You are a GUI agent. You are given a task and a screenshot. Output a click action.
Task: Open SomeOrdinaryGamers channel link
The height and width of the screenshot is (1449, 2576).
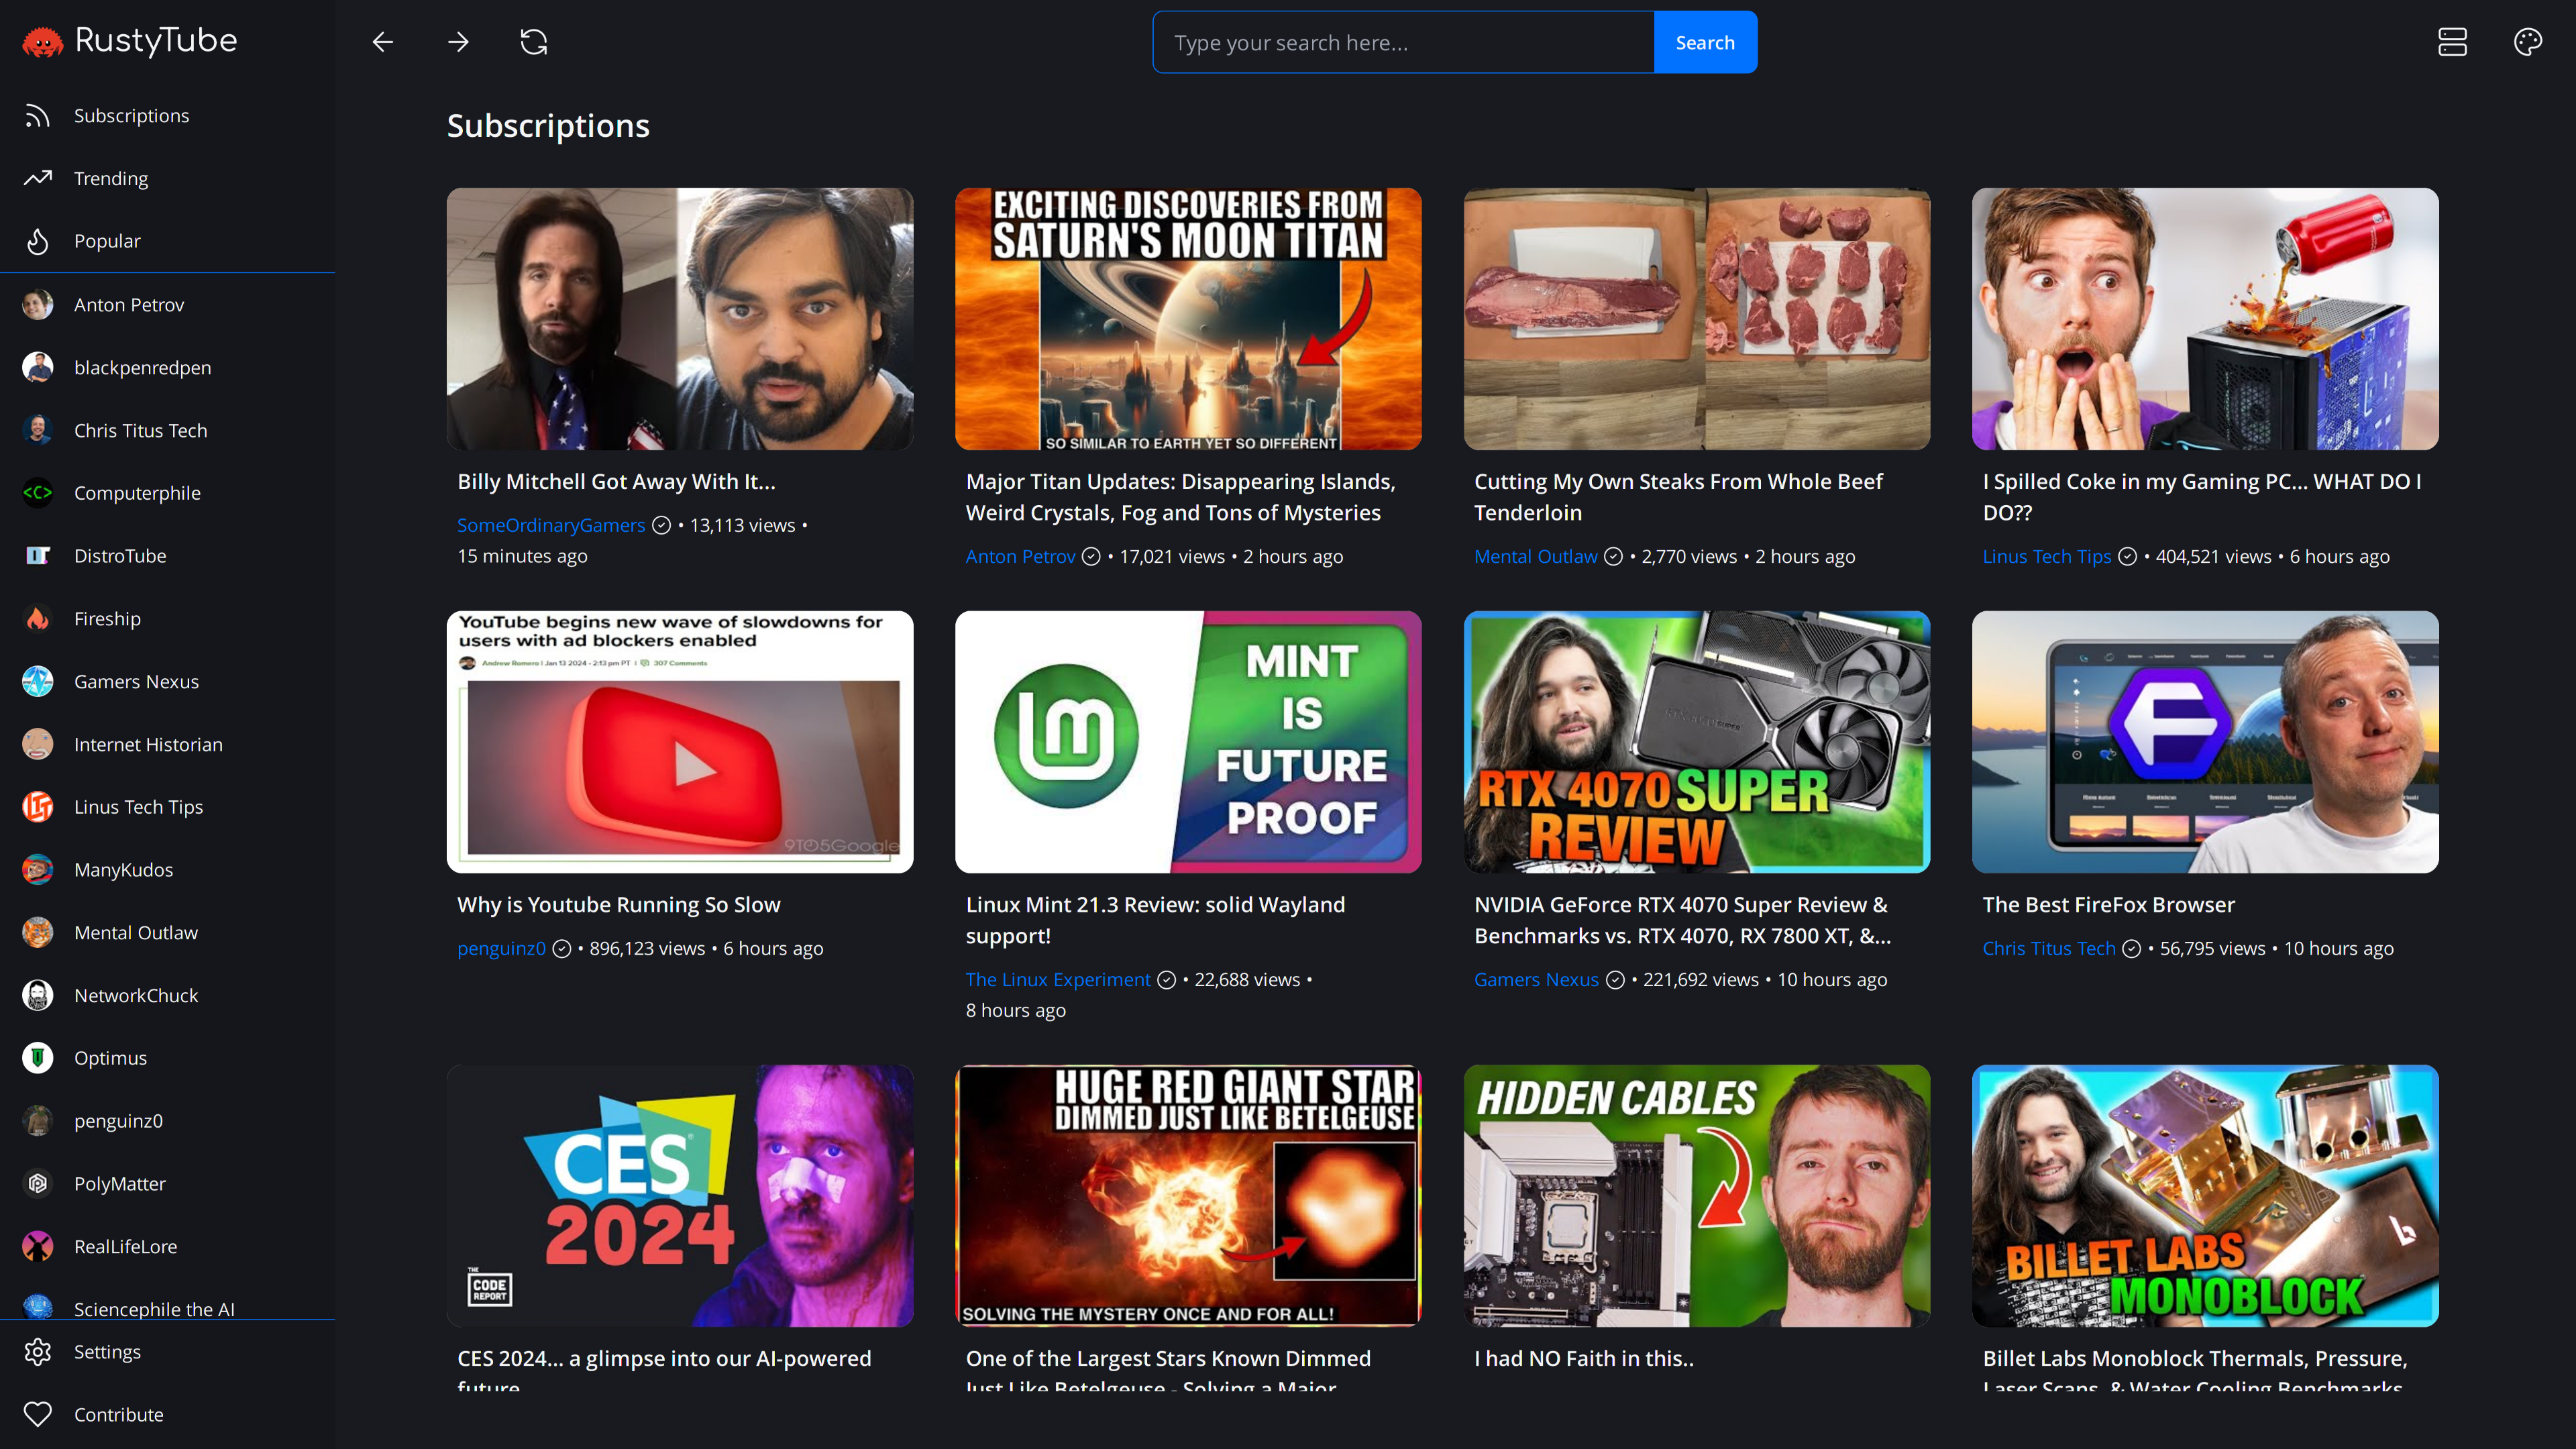coord(551,525)
